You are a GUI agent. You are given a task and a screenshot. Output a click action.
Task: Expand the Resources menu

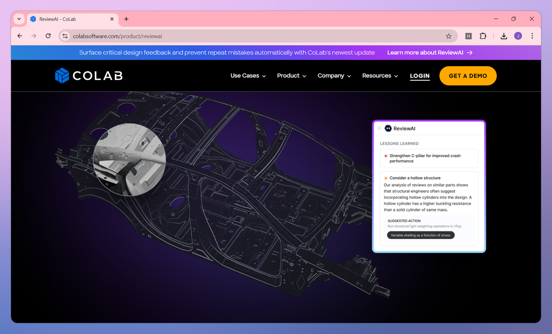pyautogui.click(x=380, y=76)
